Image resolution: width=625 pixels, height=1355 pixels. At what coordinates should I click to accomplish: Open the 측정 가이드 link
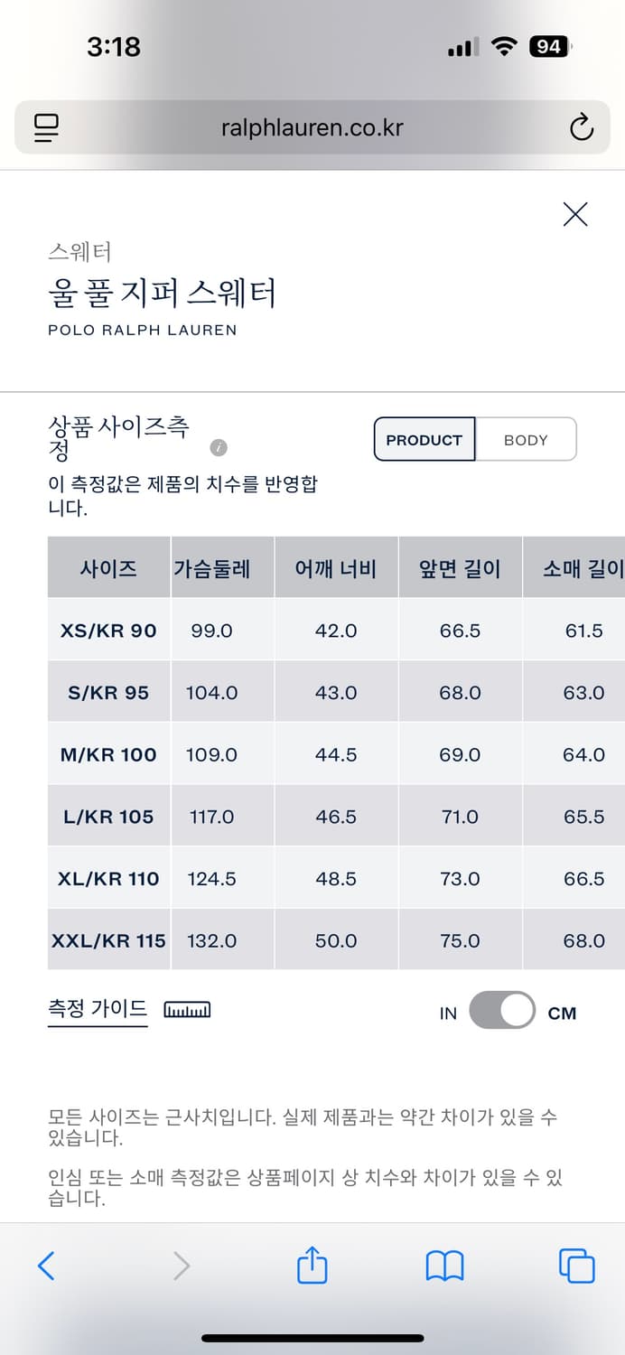point(97,1005)
